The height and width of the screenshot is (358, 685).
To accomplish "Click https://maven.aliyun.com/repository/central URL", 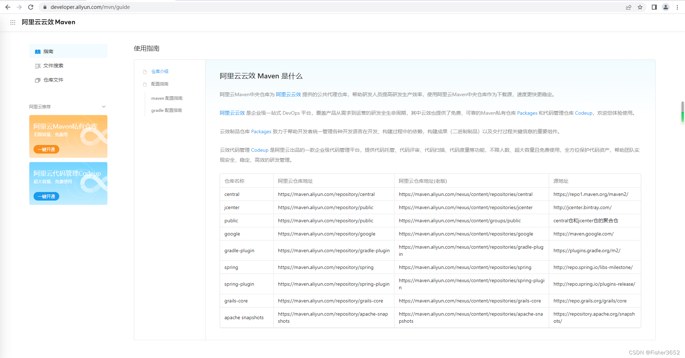I will point(326,194).
